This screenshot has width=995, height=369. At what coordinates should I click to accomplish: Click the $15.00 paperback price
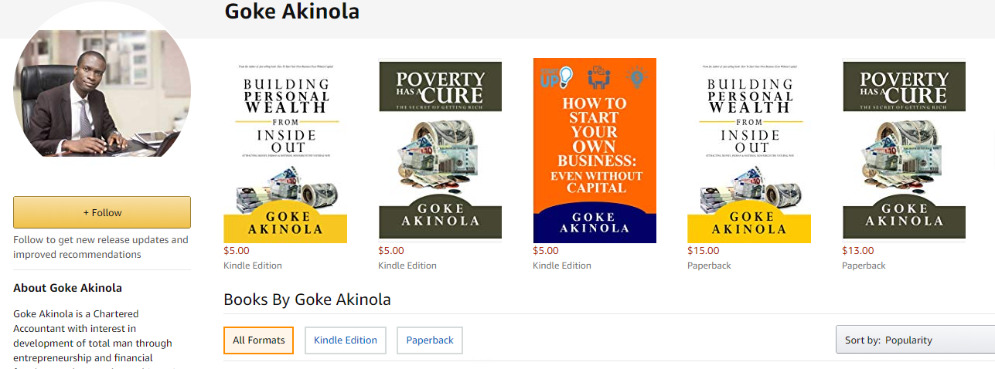(x=704, y=251)
